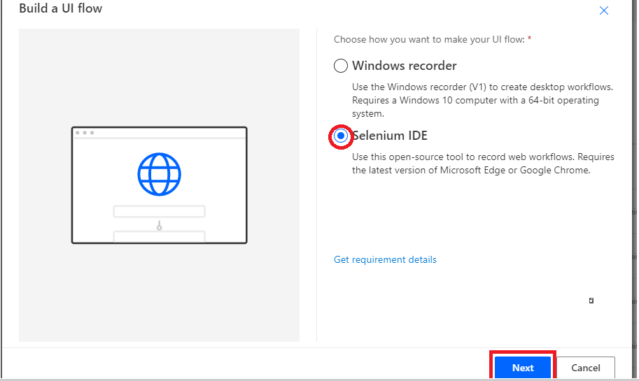
Task: Click the Choose how you want prompt text
Action: tap(429, 39)
